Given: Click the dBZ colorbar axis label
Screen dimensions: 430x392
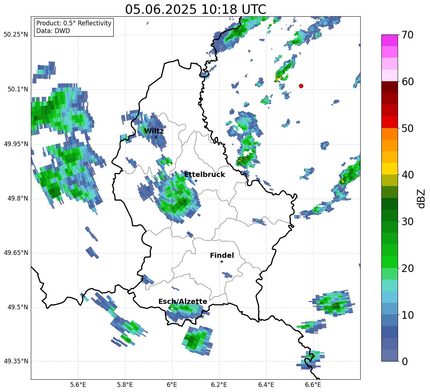Looking at the screenshot, I should point(422,198).
